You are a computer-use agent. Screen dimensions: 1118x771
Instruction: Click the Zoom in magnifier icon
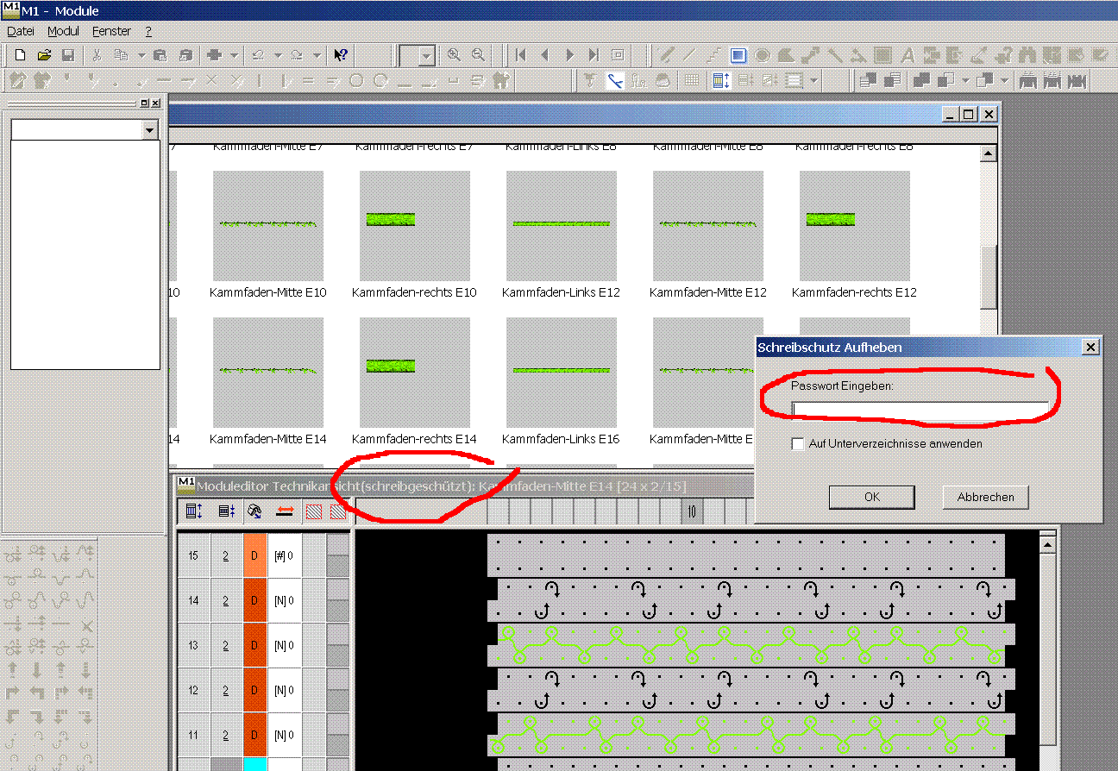coord(454,55)
